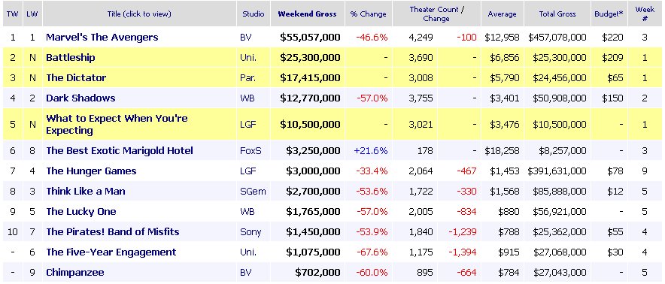Open Marvel's The Avengers title link
This screenshot has height=284, width=665.
[x=102, y=38]
